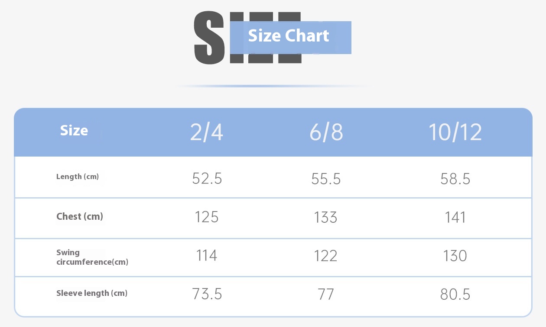Click the Size Chart title banner
546x327 pixels.
coord(289,36)
